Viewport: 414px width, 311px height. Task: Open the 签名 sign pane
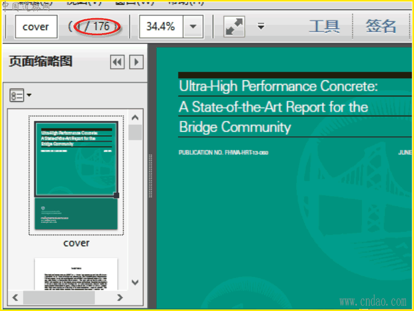[x=381, y=26]
